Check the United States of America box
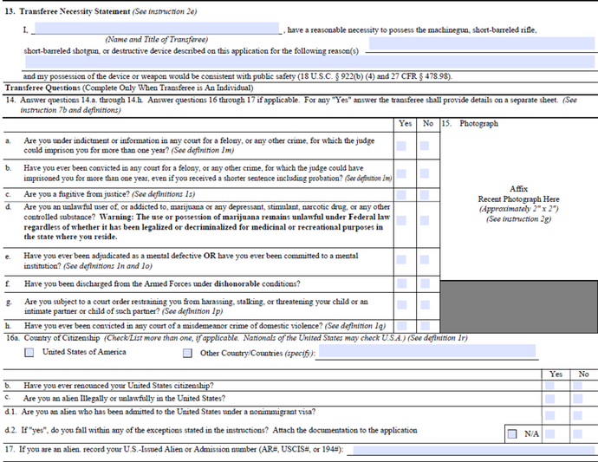The image size is (598, 462). pyautogui.click(x=30, y=353)
